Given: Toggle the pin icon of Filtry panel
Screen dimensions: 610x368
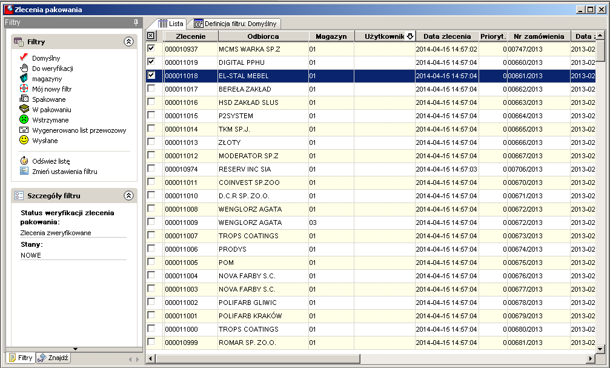Looking at the screenshot, I should click(x=136, y=22).
